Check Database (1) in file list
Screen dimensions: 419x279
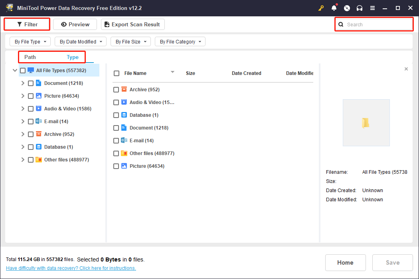(x=116, y=115)
